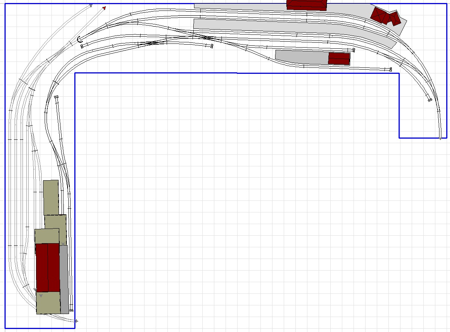The width and height of the screenshot is (450, 332).
Task: Select the small red building on gray platform
Action: pyautogui.click(x=339, y=58)
